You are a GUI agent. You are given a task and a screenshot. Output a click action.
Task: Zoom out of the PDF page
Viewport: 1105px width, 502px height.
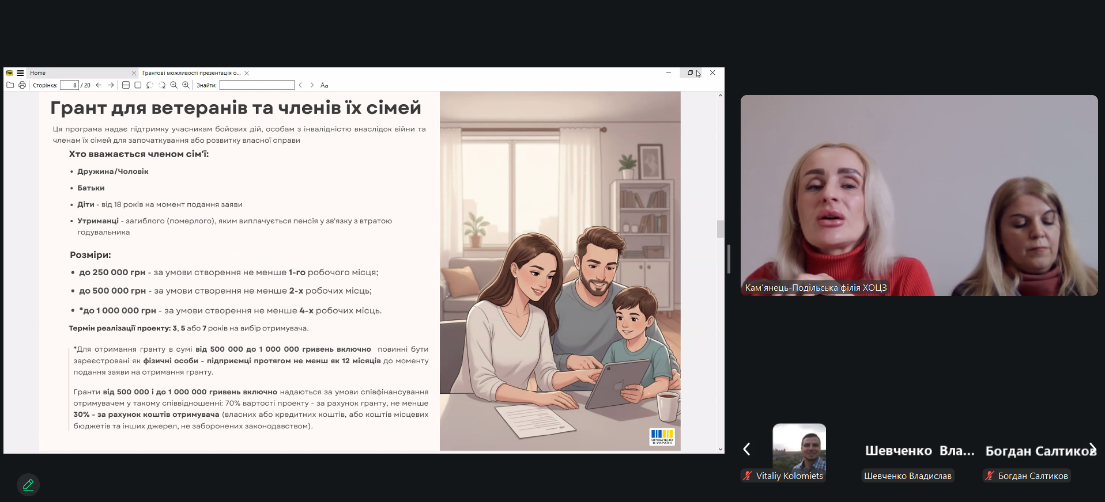click(174, 85)
